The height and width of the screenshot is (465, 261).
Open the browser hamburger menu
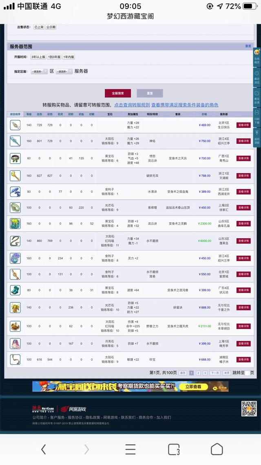click(x=130, y=449)
